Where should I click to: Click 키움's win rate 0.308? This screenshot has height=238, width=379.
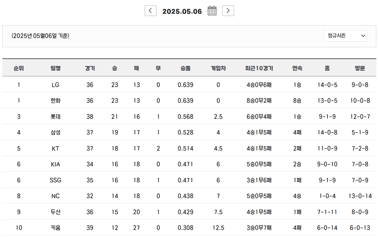185,228
